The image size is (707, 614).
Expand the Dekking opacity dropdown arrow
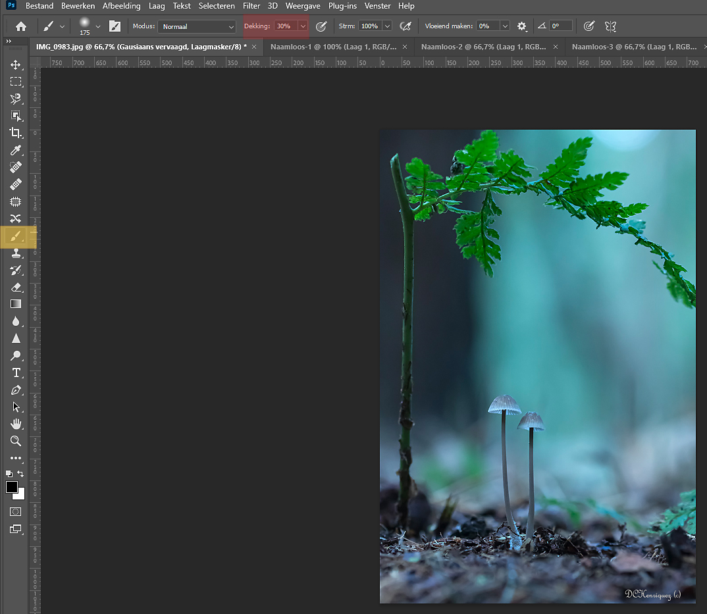coord(303,26)
